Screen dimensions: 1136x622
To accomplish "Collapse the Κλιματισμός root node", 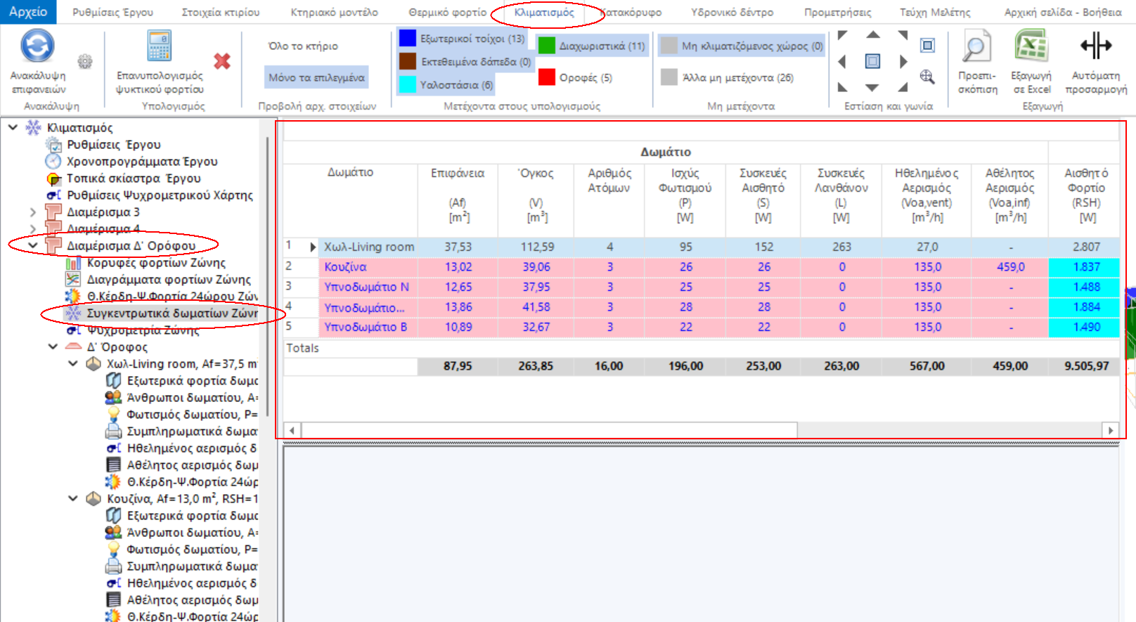I will pos(13,127).
